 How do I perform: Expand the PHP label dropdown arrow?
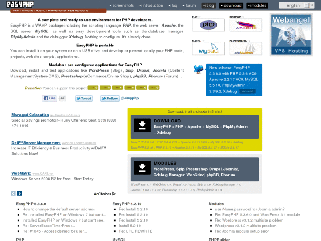tap(200, 17)
